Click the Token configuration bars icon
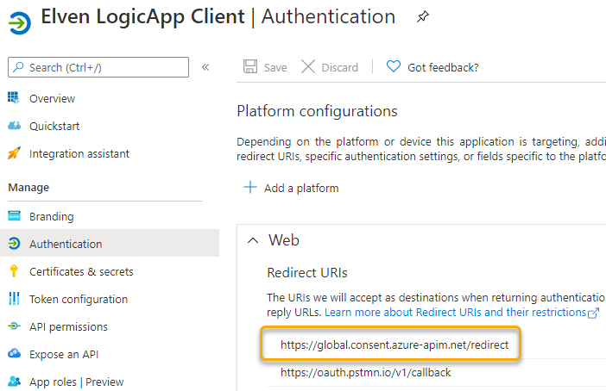 point(14,299)
